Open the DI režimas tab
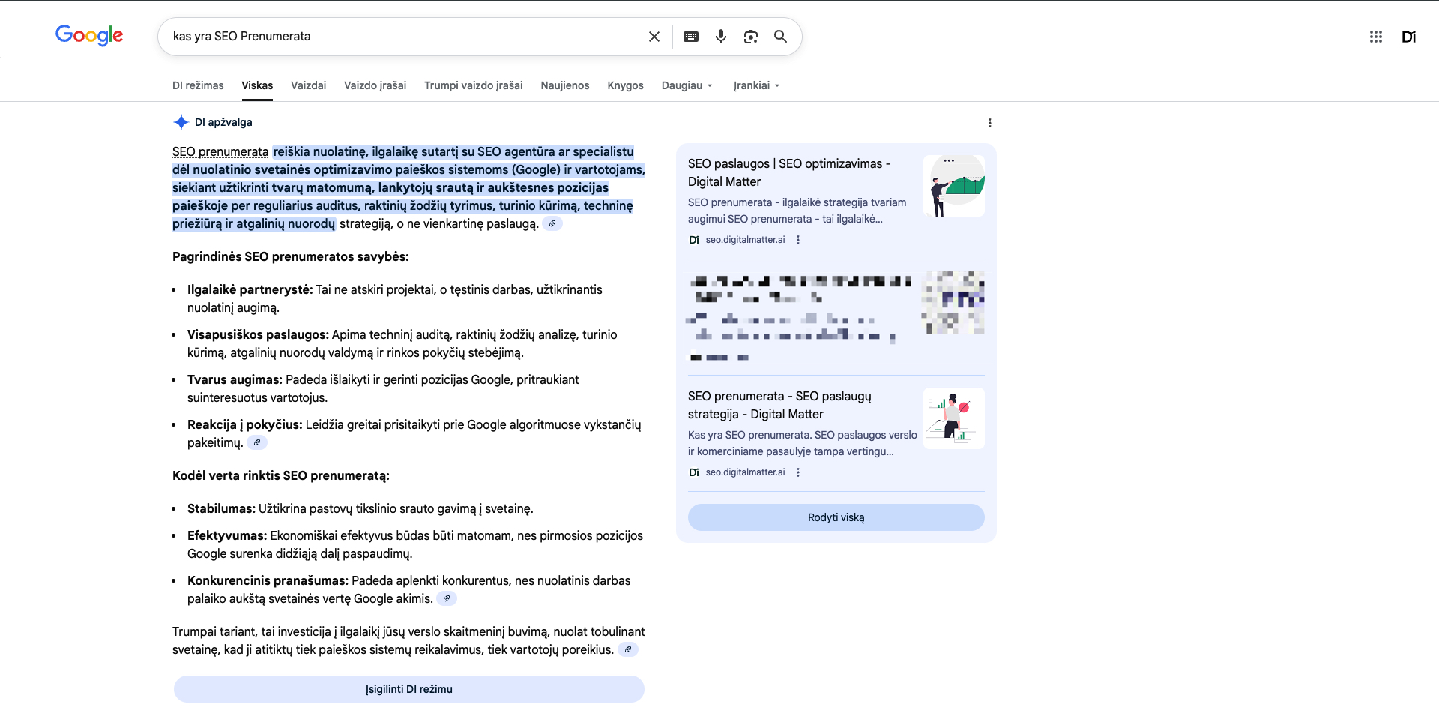 (x=198, y=85)
